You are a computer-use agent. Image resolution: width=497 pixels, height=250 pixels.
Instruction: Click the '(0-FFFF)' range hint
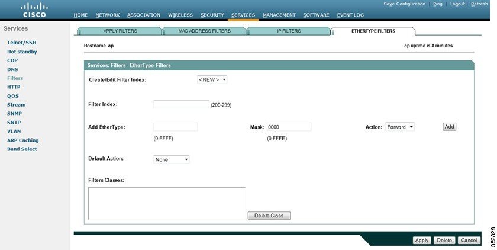163,139
